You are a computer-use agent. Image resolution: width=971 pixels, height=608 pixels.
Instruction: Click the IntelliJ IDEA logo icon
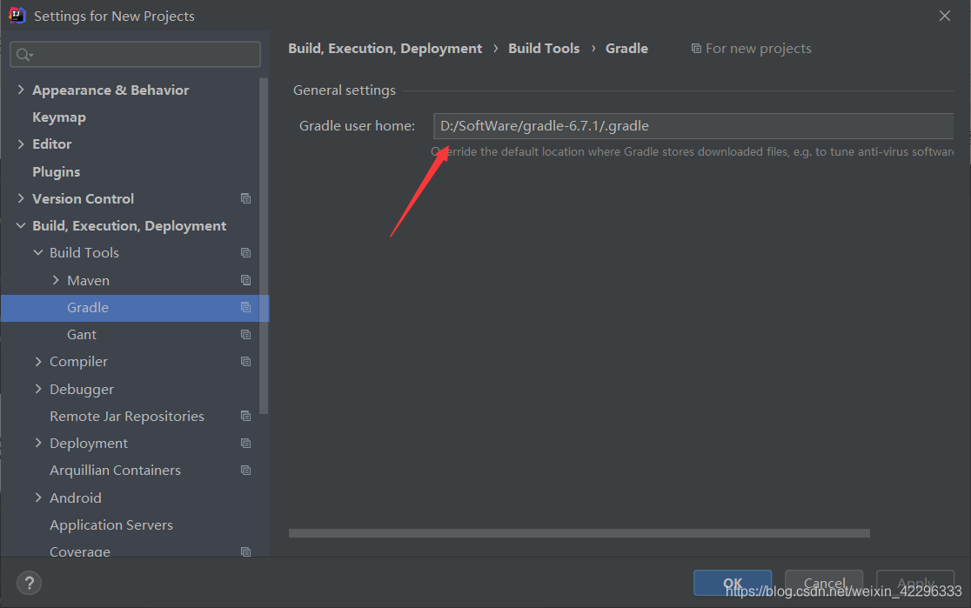pyautogui.click(x=17, y=16)
